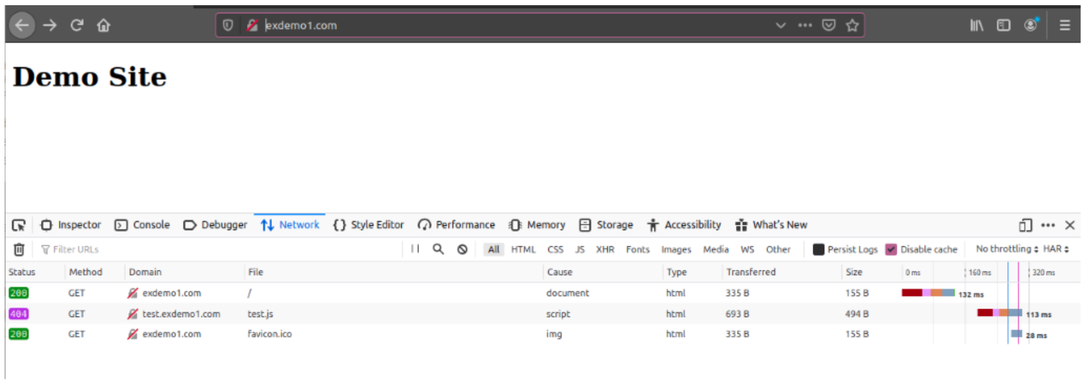Click the 113 ms waterfall timing bar
The height and width of the screenshot is (384, 1085).
click(999, 313)
